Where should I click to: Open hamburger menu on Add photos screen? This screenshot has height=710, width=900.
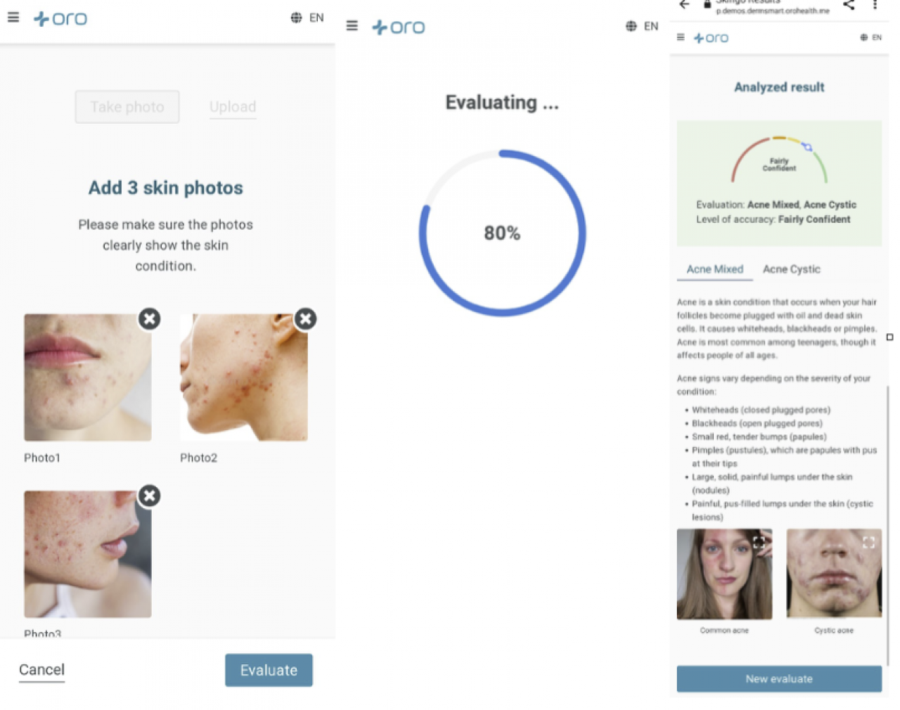(13, 18)
